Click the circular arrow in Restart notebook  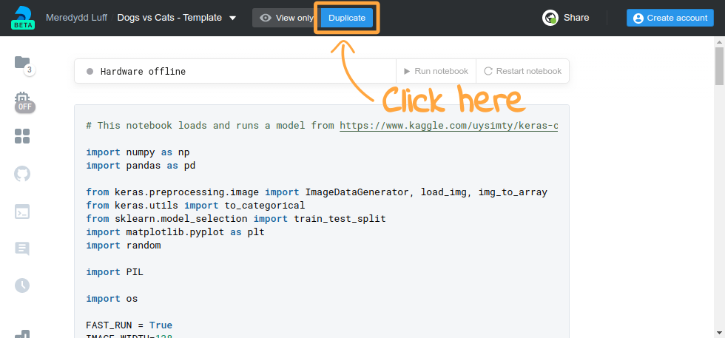point(488,71)
